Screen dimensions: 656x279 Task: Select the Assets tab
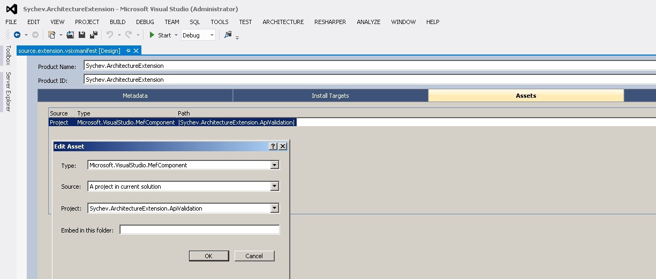coord(526,96)
